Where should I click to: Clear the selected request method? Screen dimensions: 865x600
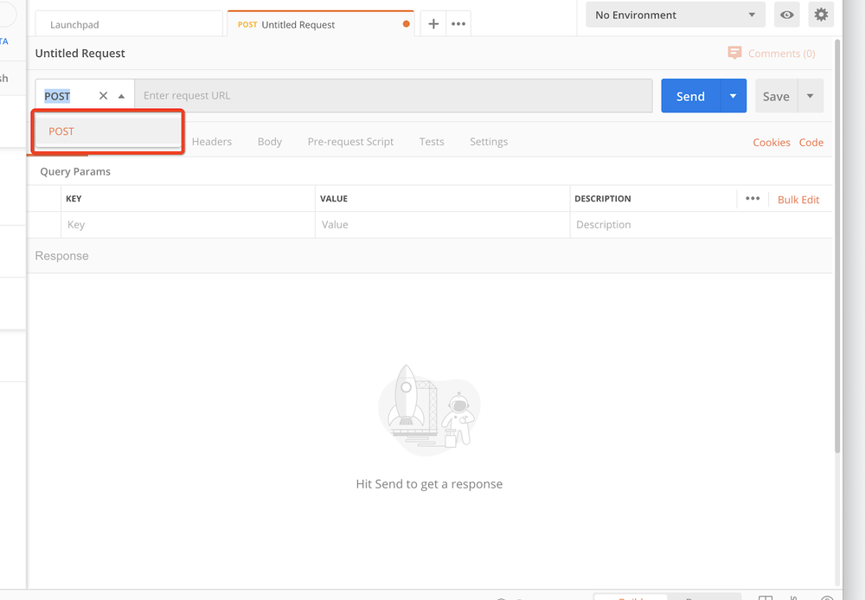pos(102,95)
